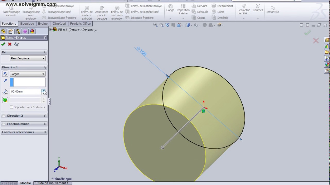The width and height of the screenshot is (330, 185).
Task: Click the D1 depth dimension icon
Action: [x=5, y=92]
